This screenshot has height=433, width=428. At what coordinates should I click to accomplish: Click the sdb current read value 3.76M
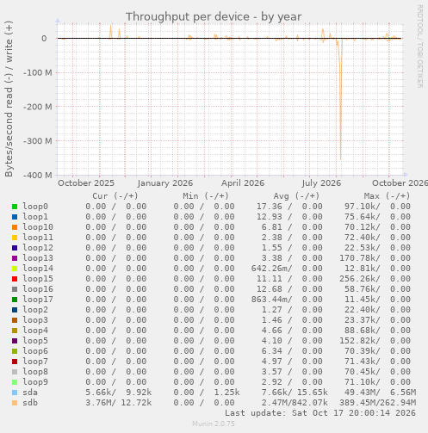click(x=99, y=403)
